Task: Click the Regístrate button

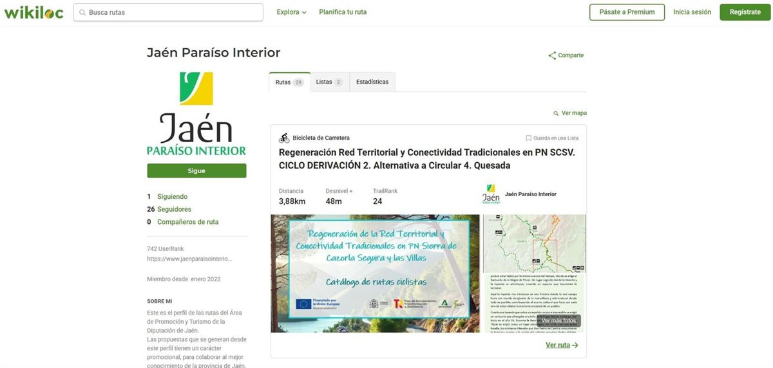Action: (745, 12)
